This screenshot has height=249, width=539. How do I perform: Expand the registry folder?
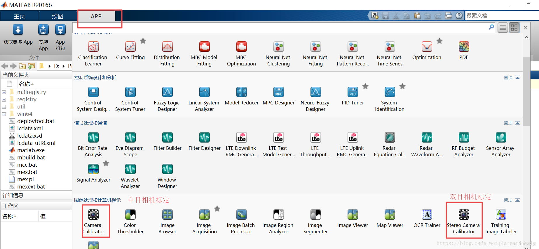pos(4,99)
